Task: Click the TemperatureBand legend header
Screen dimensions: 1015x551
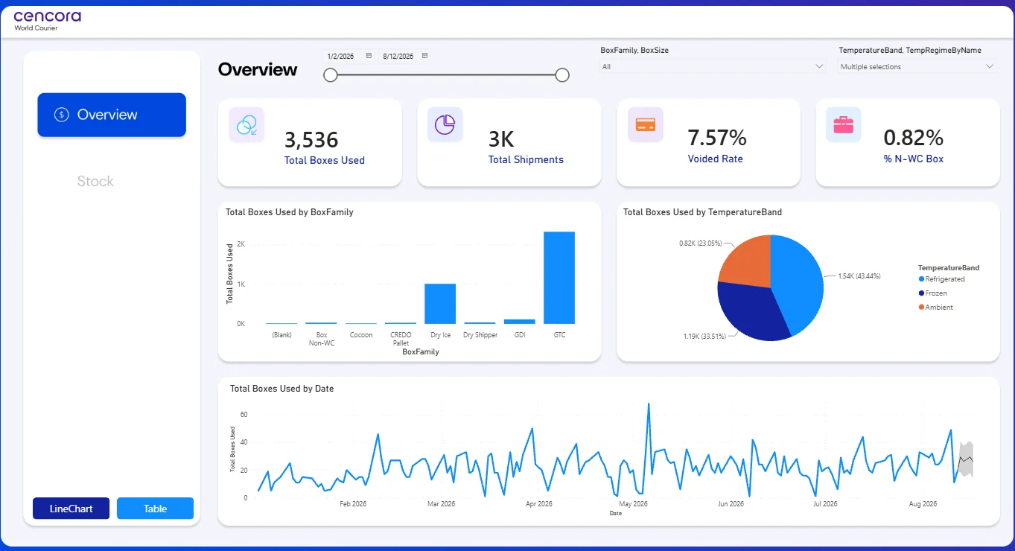Action: pos(949,267)
